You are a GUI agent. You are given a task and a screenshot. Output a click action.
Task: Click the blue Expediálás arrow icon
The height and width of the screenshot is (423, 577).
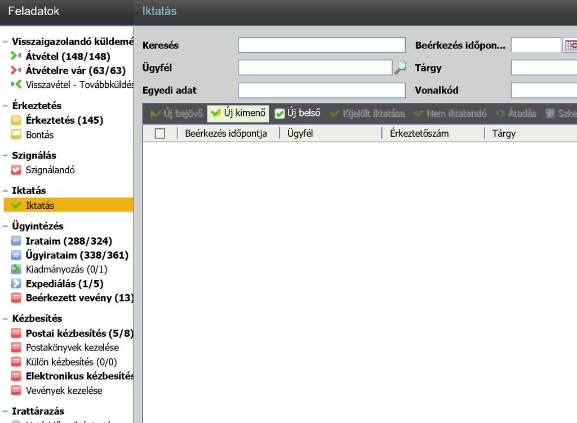[x=16, y=283]
